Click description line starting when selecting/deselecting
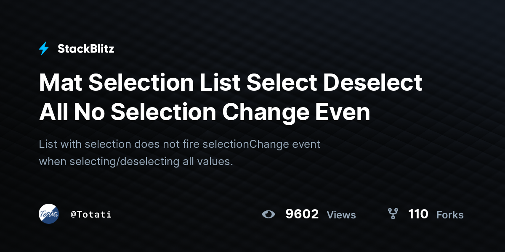Image resolution: width=505 pixels, height=252 pixels. click(136, 161)
